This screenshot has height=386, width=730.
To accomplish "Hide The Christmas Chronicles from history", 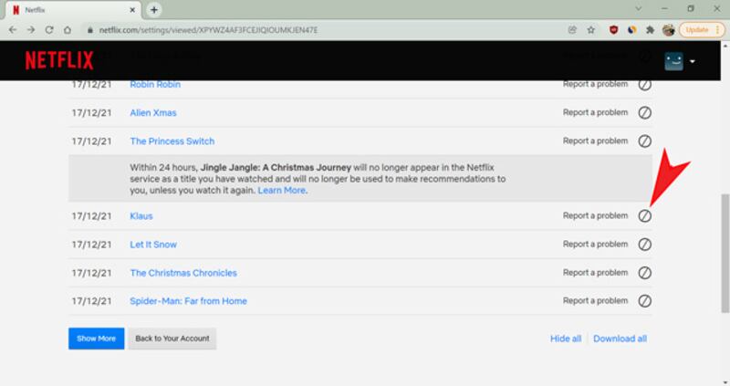I will pos(644,273).
